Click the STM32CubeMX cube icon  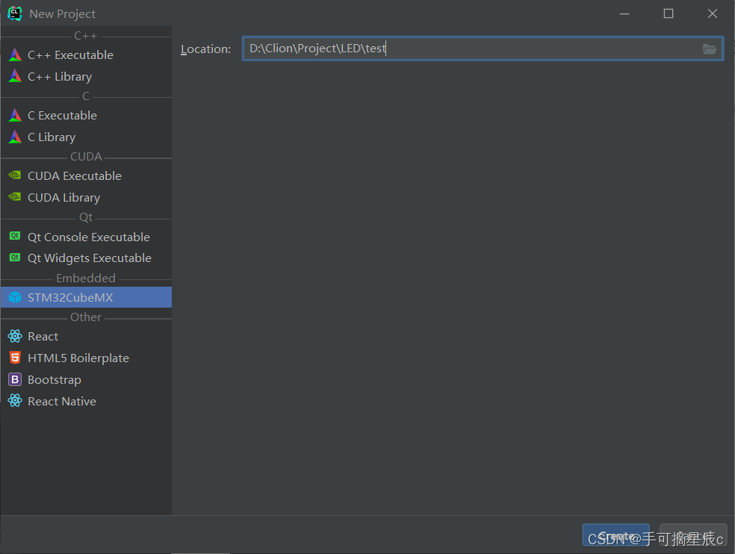[15, 297]
